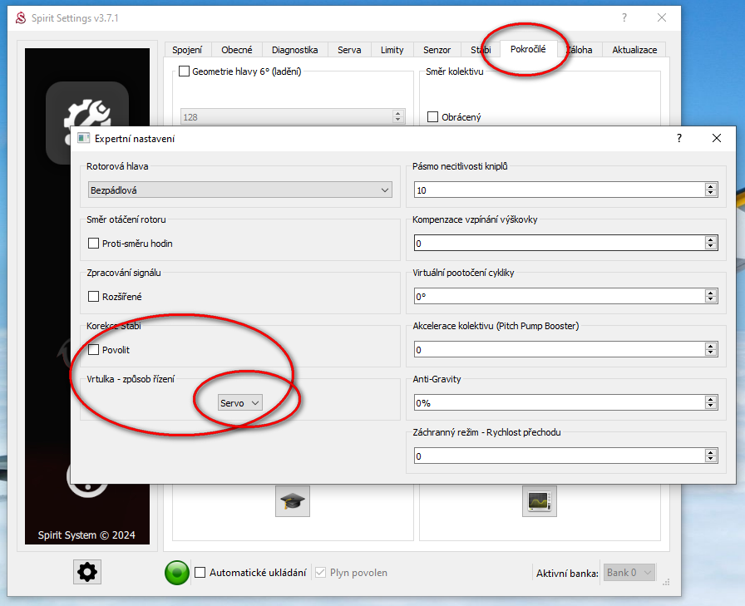Open expert settings via graduation cap icon

[293, 501]
